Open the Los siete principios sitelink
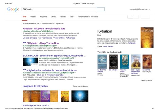Image resolution: width=159 pixels, height=112 pixels. pos(30,38)
